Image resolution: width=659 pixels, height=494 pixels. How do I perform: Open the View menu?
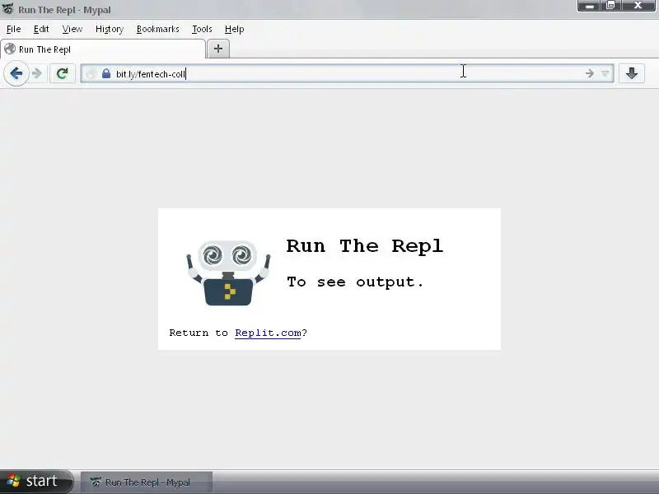[72, 29]
